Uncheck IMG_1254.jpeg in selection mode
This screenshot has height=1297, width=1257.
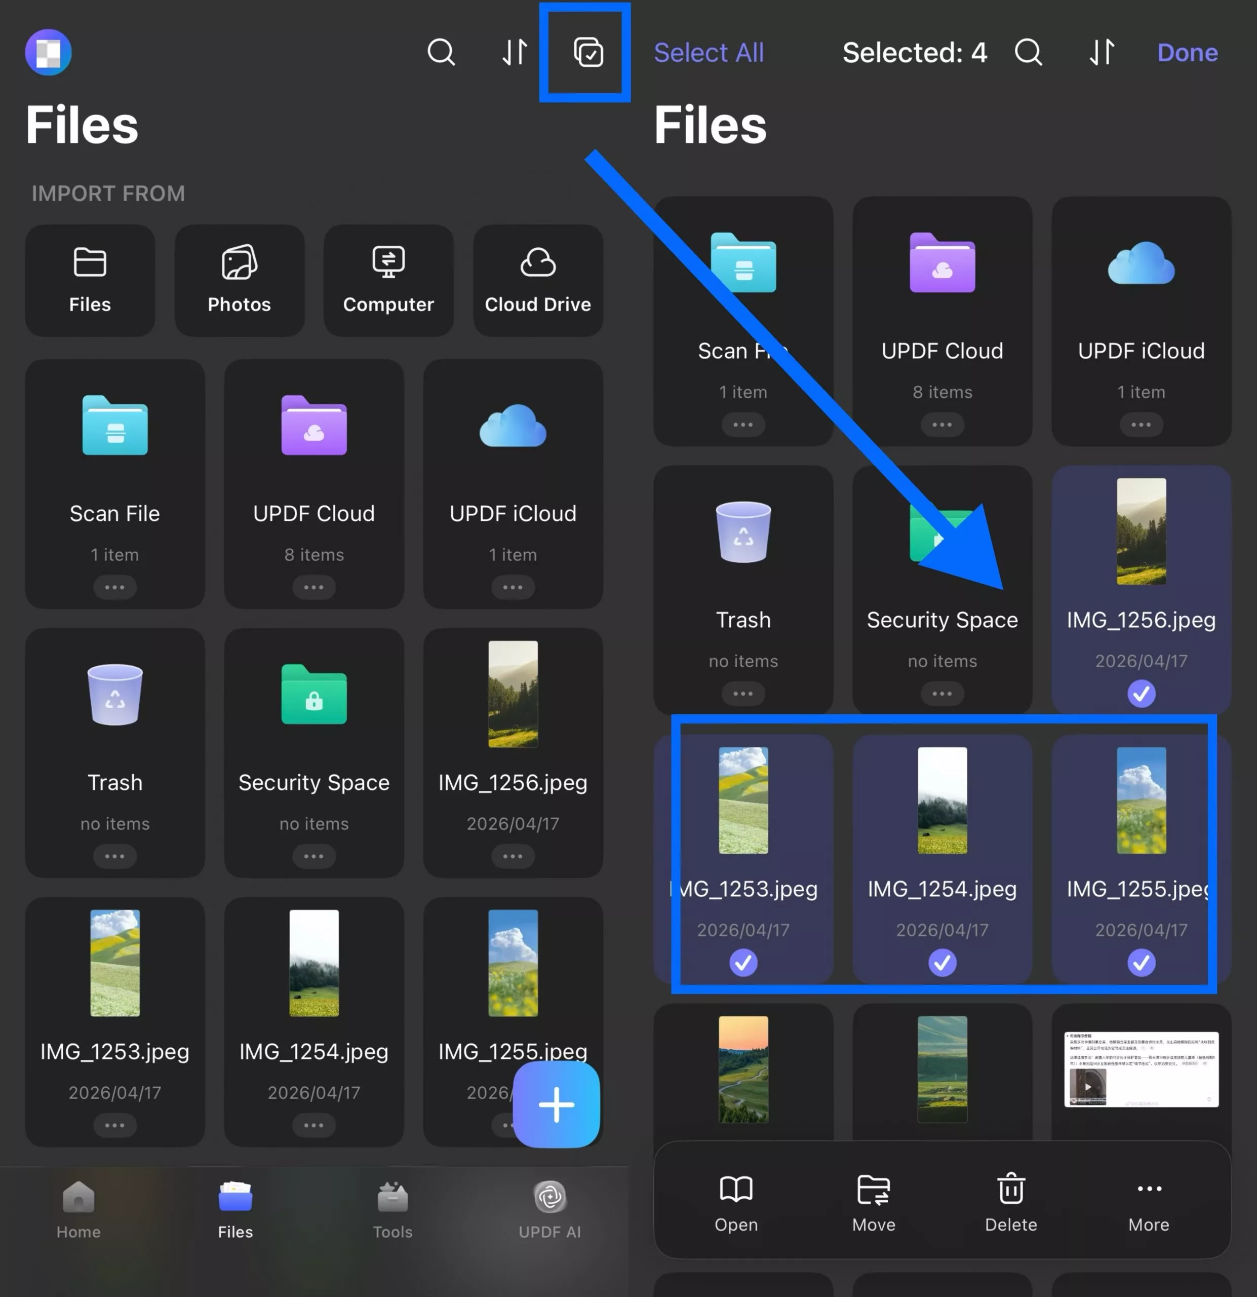tap(942, 962)
